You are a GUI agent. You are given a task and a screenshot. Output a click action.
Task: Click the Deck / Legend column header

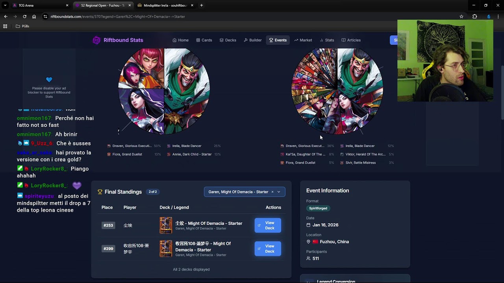(174, 208)
